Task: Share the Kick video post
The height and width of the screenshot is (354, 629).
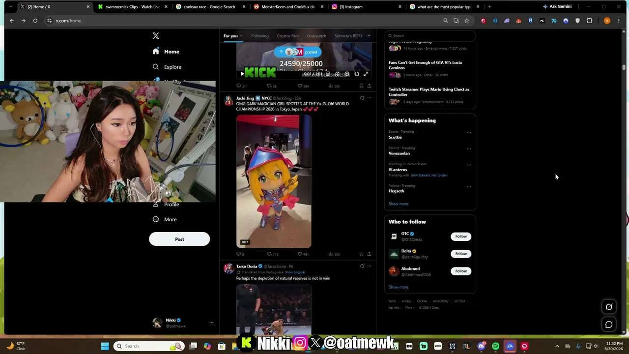Action: [369, 86]
